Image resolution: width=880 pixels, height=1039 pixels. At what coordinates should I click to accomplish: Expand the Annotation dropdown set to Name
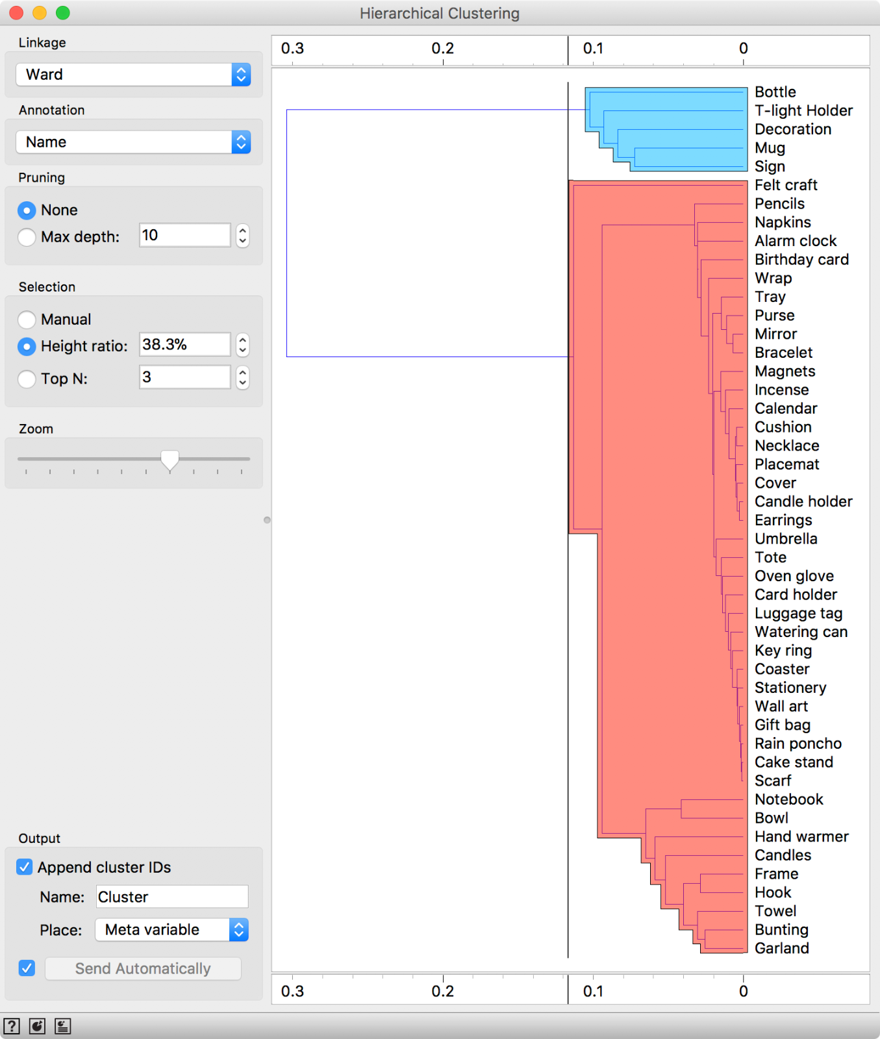coord(133,142)
